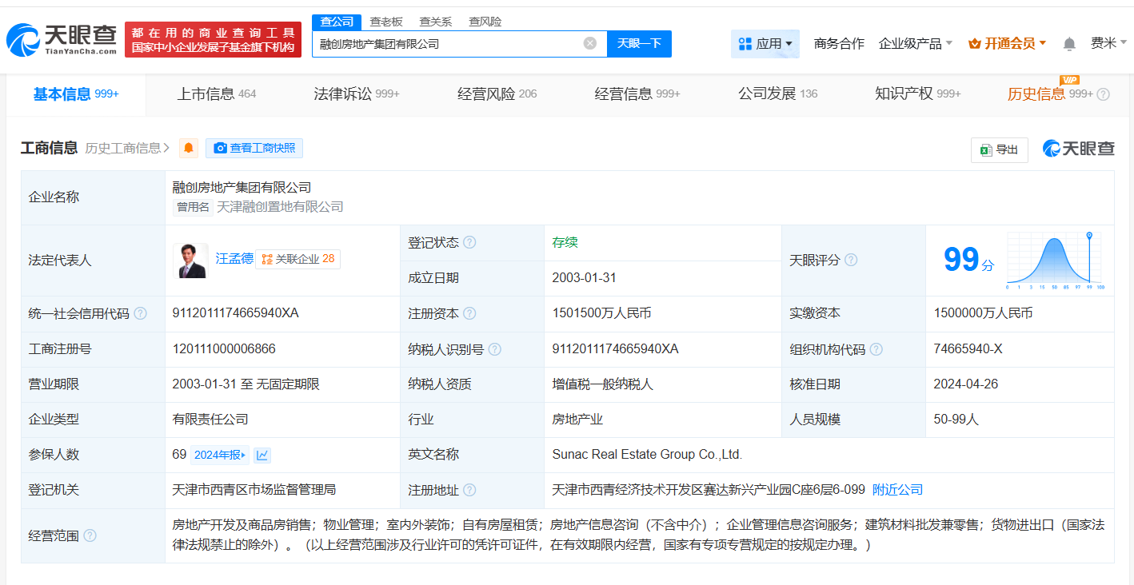Click the English name Sunac Real Estate Group
This screenshot has height=585, width=1134.
click(x=647, y=455)
